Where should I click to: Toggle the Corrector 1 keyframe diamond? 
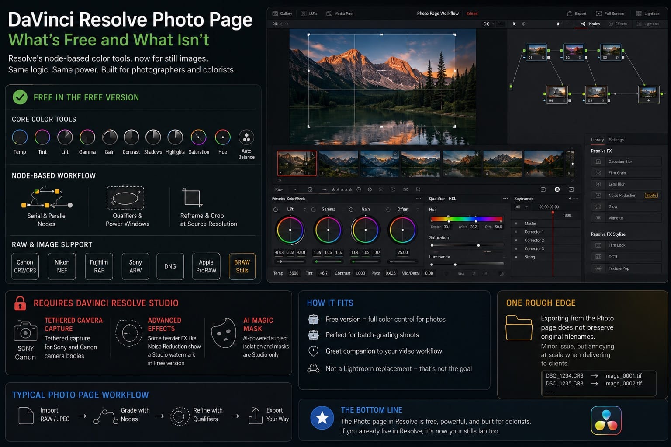point(516,232)
